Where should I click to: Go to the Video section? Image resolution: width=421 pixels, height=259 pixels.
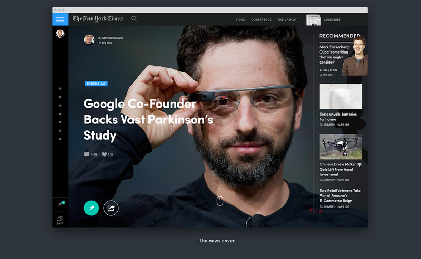click(x=240, y=20)
